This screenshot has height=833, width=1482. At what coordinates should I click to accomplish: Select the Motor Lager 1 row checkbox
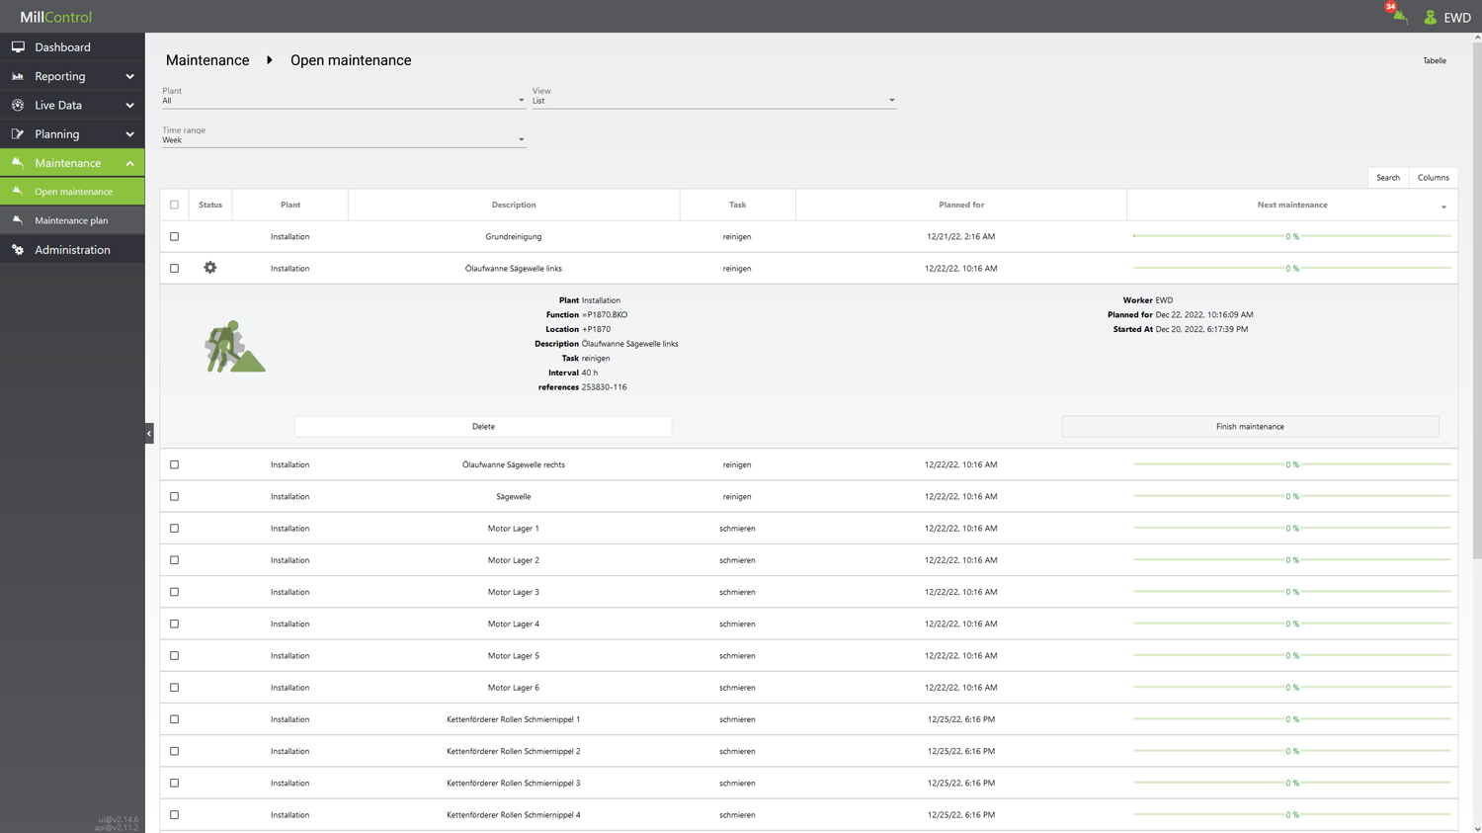pos(175,529)
